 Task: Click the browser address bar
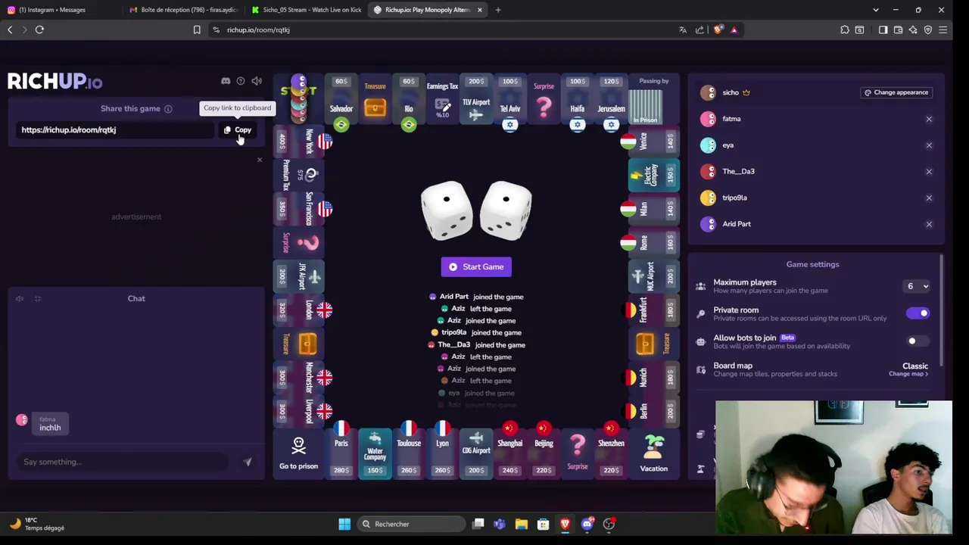click(447, 30)
